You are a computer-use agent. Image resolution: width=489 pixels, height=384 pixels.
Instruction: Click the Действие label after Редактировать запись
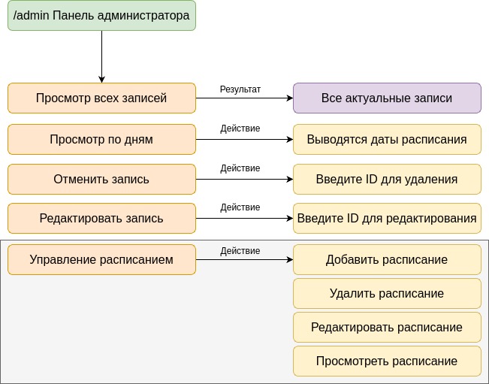pyautogui.click(x=240, y=207)
